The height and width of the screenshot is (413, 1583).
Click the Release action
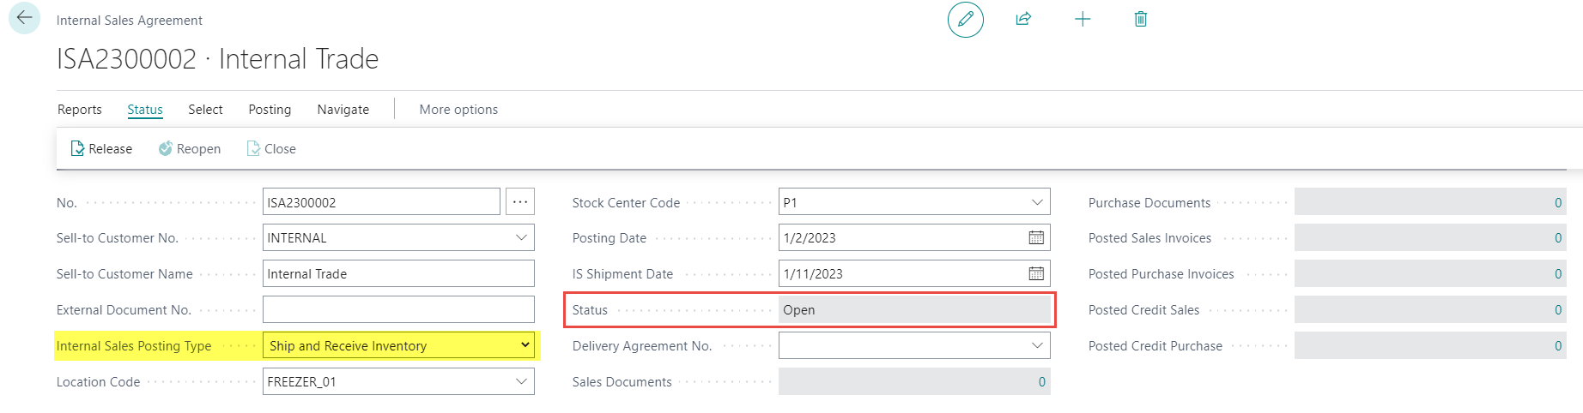(x=101, y=149)
